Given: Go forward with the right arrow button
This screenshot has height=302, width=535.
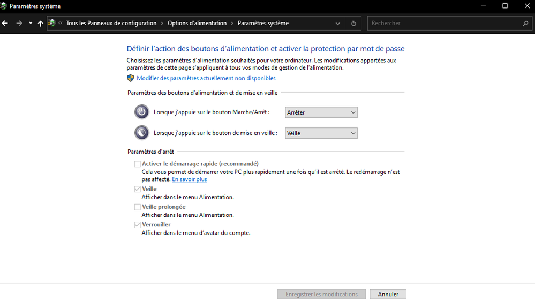Looking at the screenshot, I should (x=19, y=23).
